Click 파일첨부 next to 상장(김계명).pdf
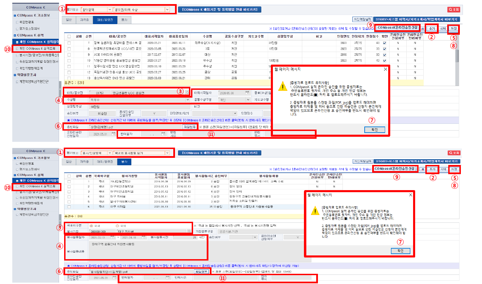This screenshot has width=482, height=284. pyautogui.click(x=190, y=127)
